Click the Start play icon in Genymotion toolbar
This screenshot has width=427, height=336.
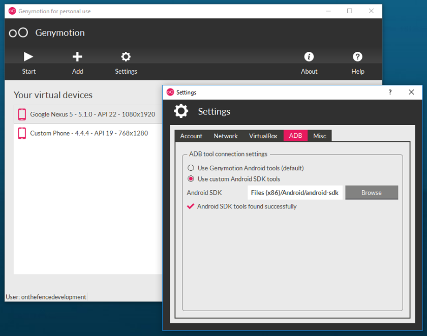click(x=28, y=56)
